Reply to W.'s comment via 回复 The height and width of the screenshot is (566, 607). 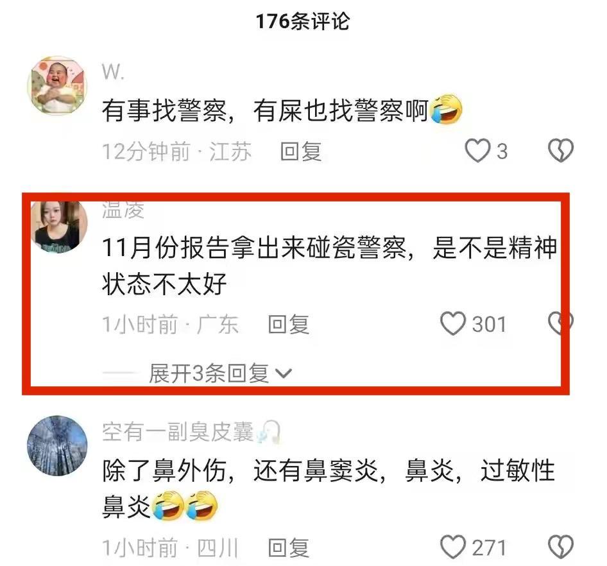click(301, 151)
